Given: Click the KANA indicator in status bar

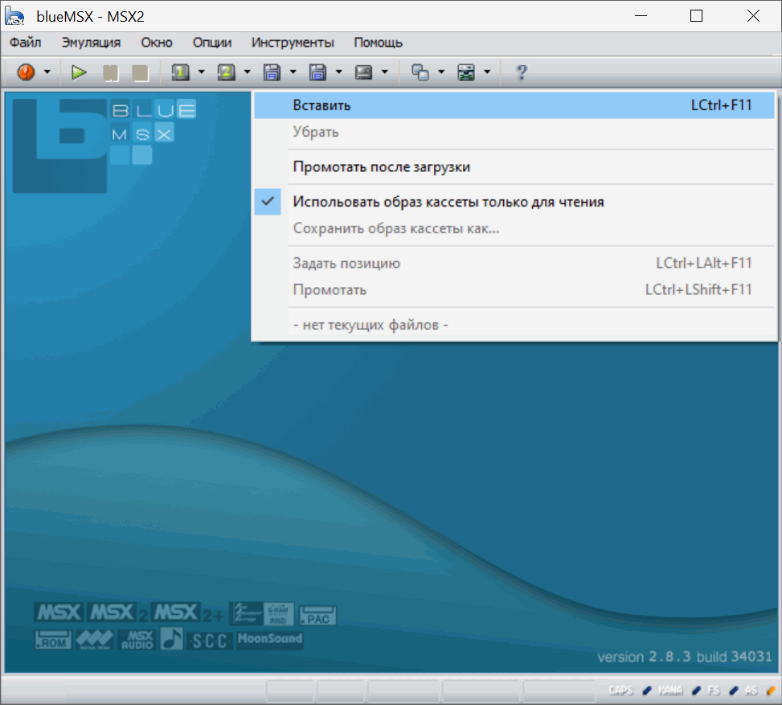Looking at the screenshot, I should [670, 691].
